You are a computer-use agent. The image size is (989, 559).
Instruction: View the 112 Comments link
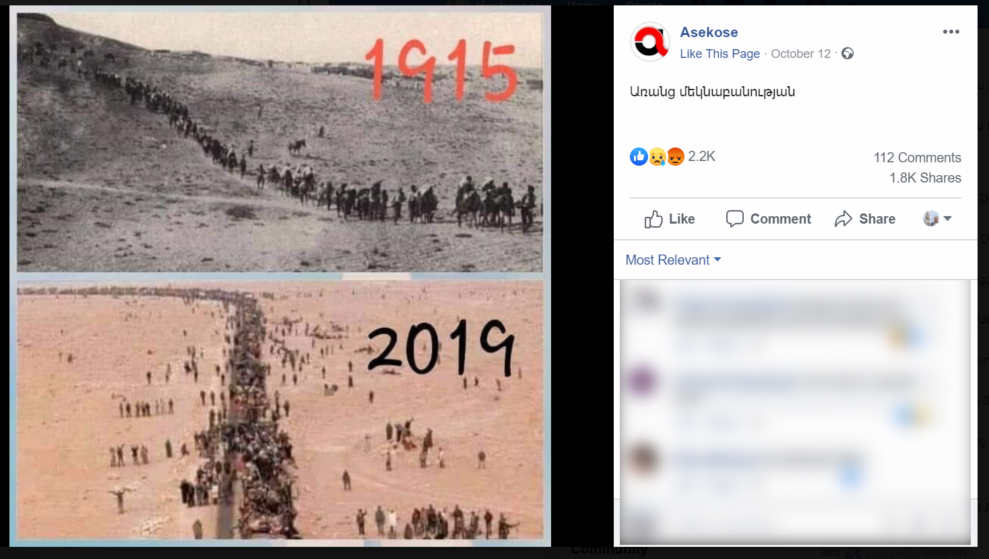coord(917,158)
